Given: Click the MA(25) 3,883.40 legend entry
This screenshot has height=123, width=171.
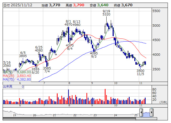Looking at the screenshot, I should click(x=17, y=76).
